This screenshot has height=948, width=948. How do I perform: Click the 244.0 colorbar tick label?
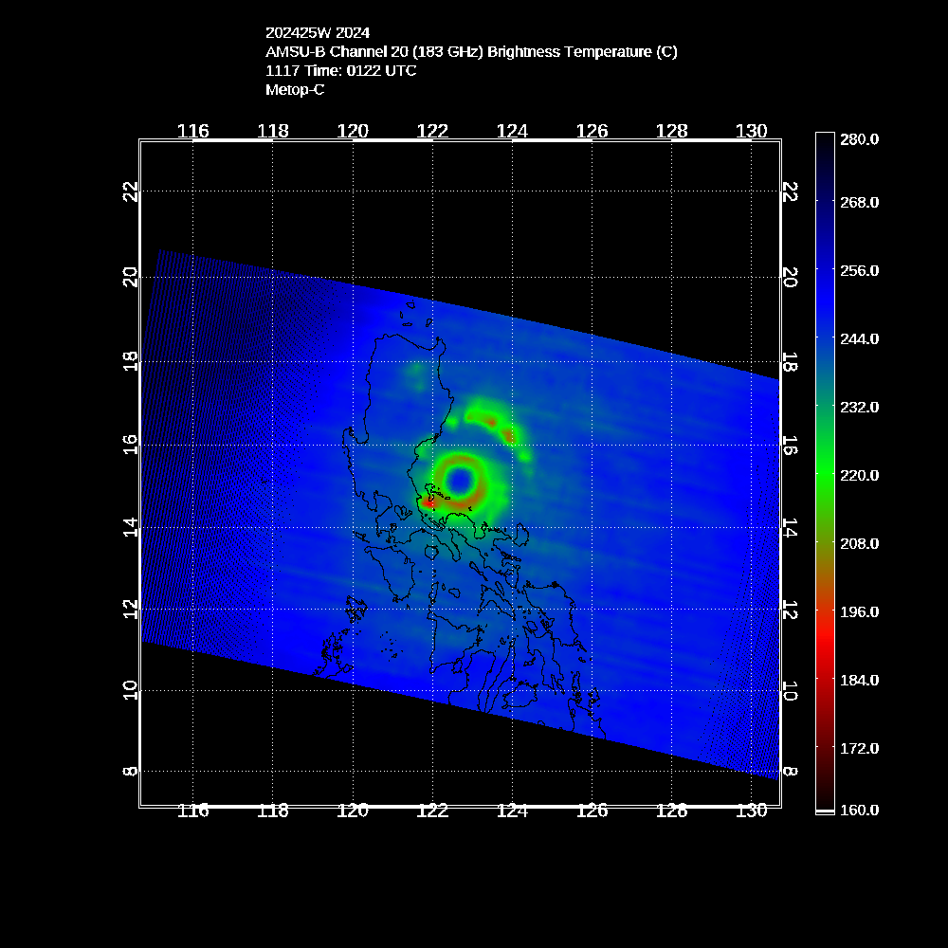coord(859,339)
